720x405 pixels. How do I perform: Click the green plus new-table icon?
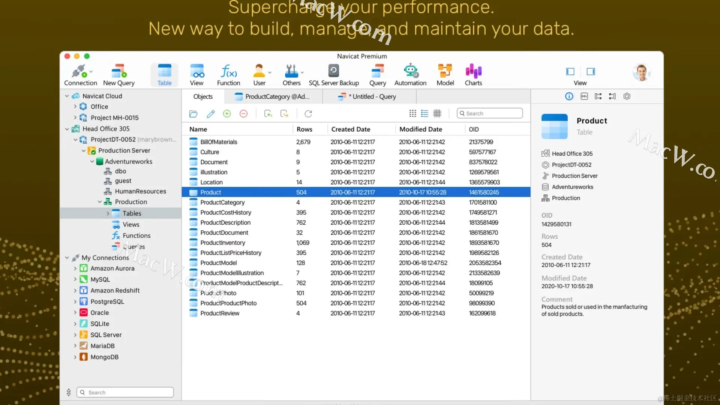(x=227, y=114)
